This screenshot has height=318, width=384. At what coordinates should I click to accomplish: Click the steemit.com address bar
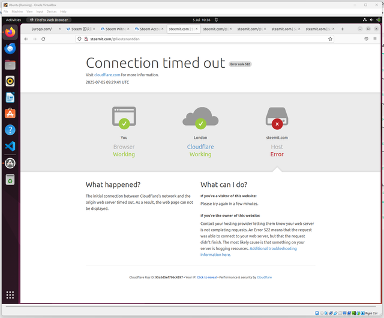205,39
